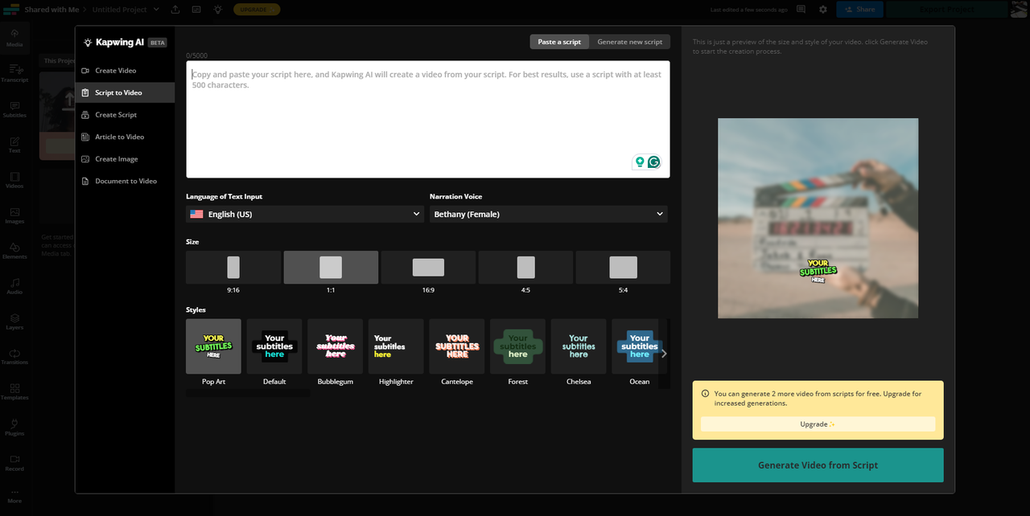Viewport: 1030px width, 516px height.
Task: Open the Language of Text Input dropdown
Action: point(305,214)
